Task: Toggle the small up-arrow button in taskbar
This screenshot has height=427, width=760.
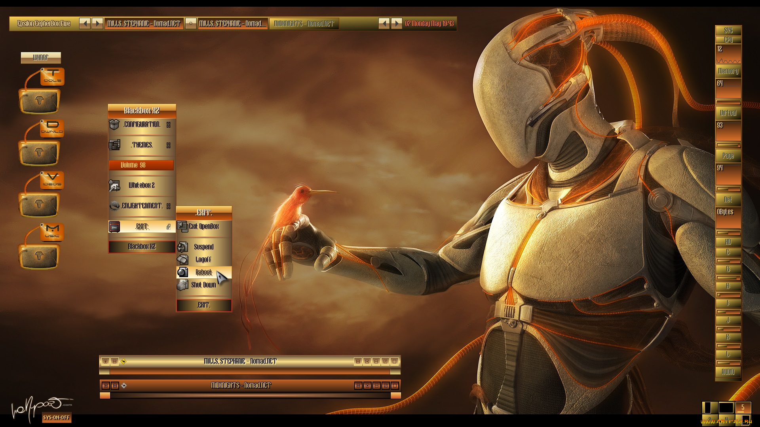Action: (191, 24)
